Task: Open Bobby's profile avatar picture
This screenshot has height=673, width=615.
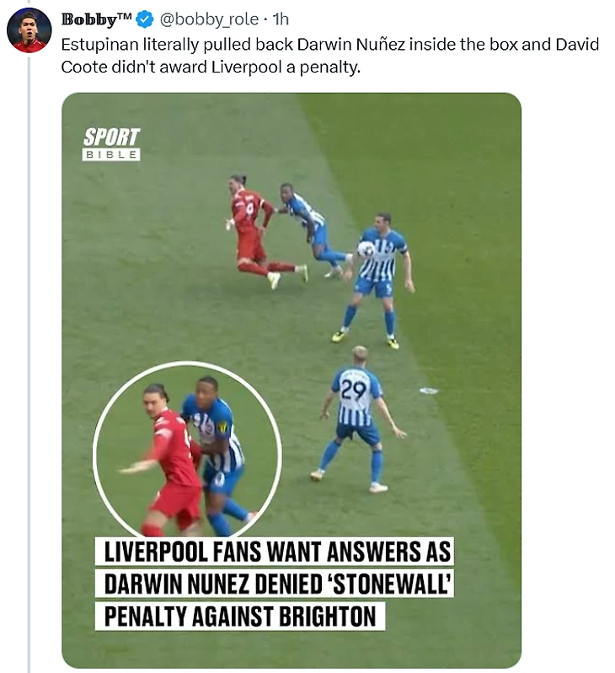Action: [29, 30]
